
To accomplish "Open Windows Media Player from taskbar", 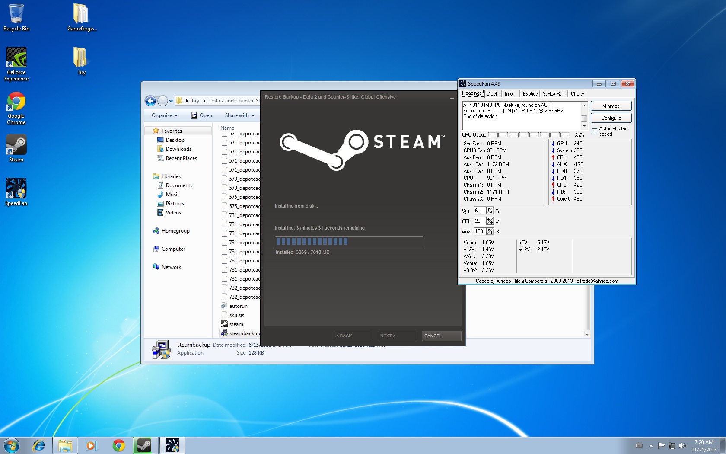I will (91, 445).
